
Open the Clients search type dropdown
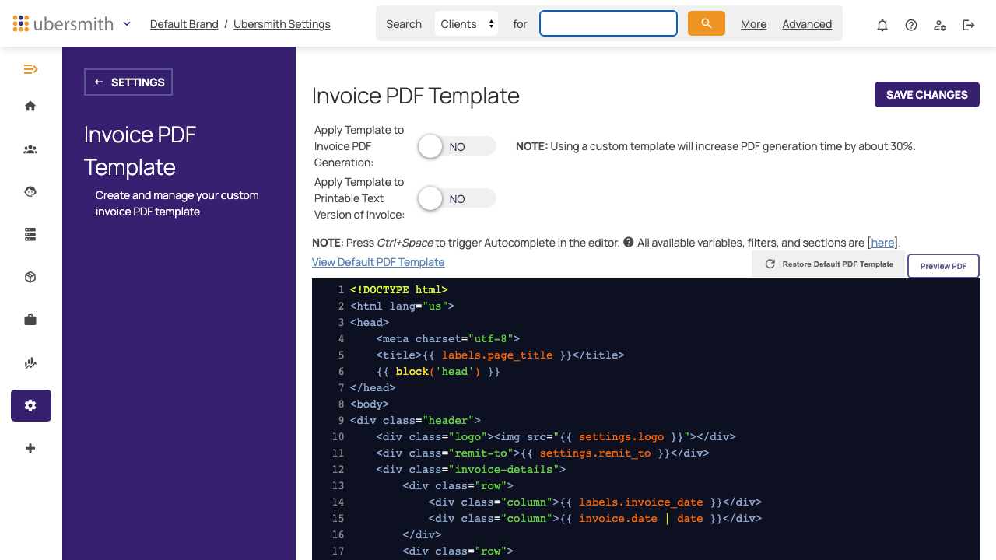click(466, 23)
